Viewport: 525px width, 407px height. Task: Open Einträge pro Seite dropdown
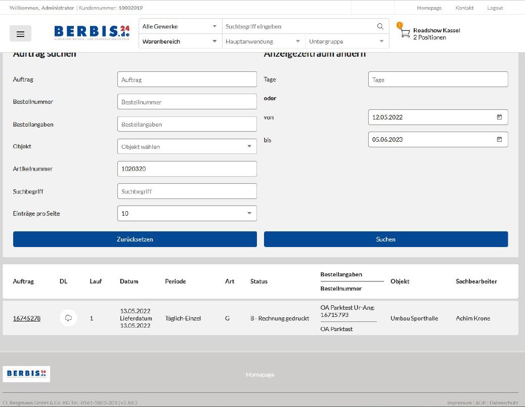187,214
